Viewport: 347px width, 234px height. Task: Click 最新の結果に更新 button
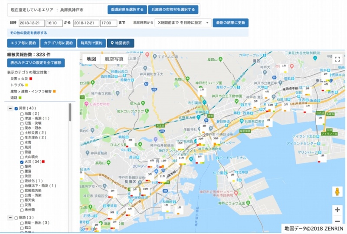click(231, 23)
